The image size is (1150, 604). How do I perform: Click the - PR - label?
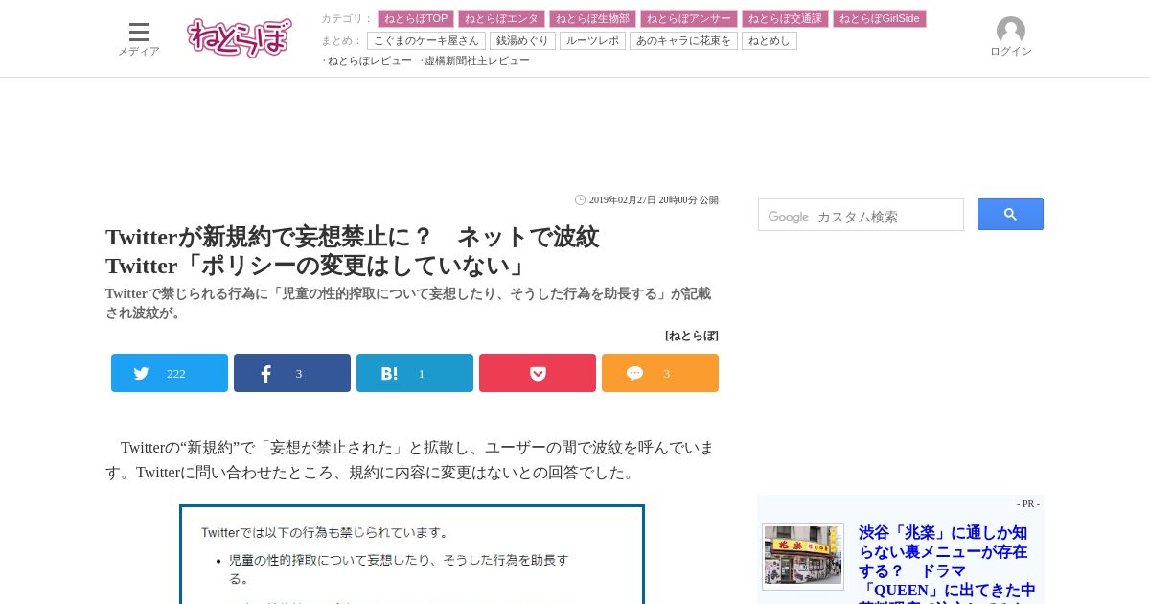1028,503
